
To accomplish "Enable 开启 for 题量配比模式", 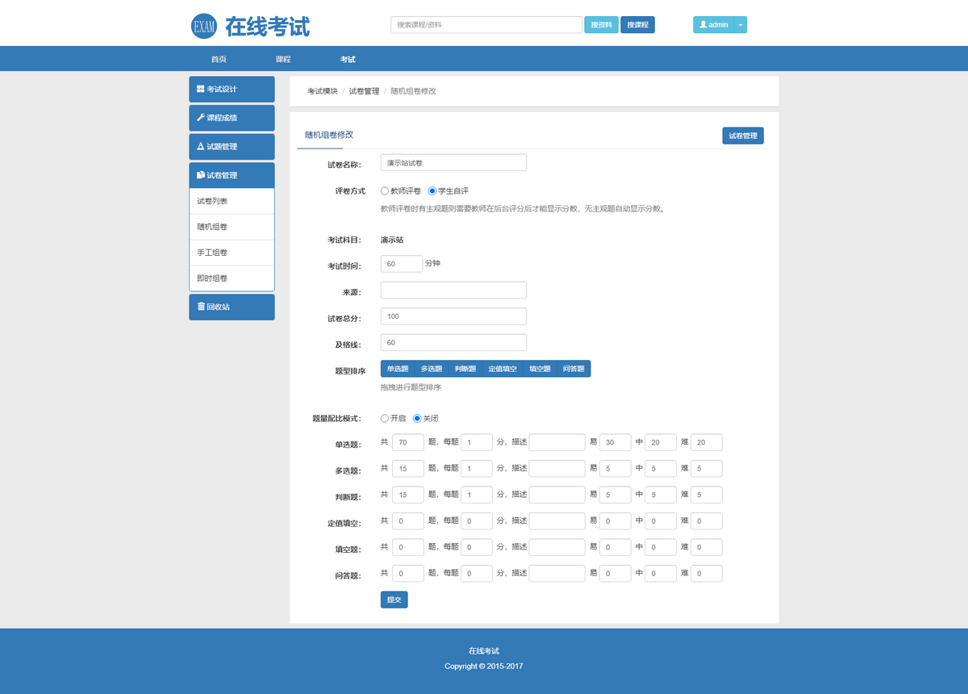I will coord(384,418).
